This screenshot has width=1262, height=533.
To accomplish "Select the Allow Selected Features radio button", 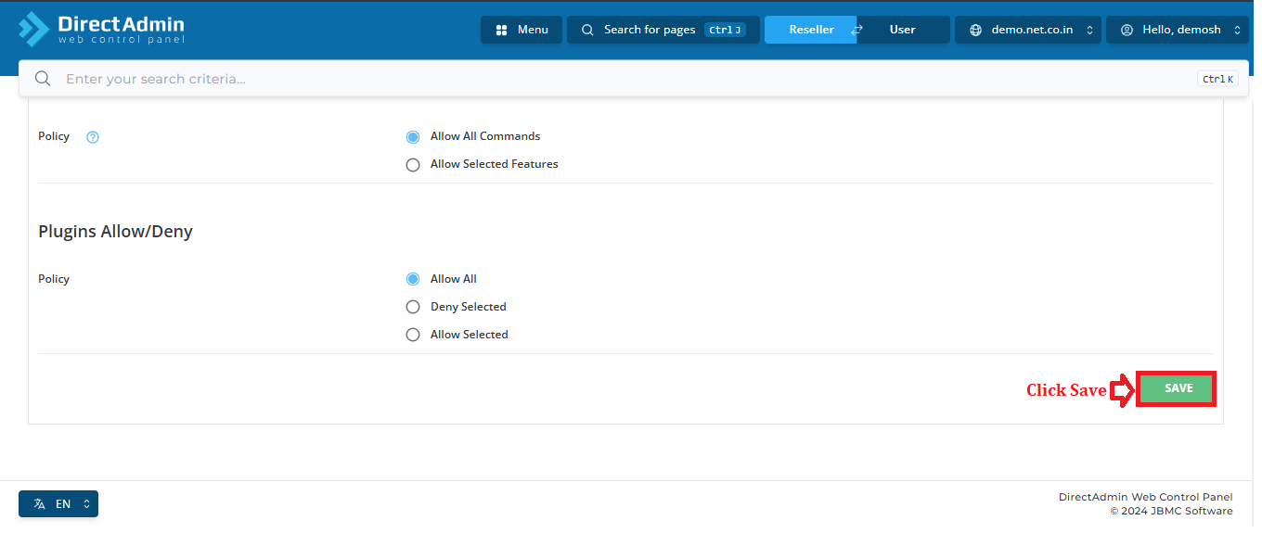I will [413, 165].
